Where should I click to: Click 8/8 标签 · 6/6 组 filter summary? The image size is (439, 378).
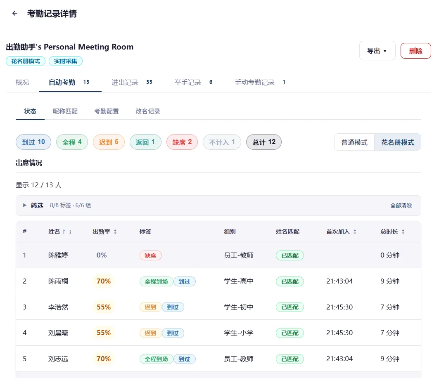[x=70, y=206]
